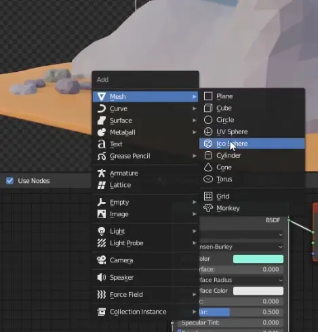Click the Specular Tint value field

(x=230, y=323)
